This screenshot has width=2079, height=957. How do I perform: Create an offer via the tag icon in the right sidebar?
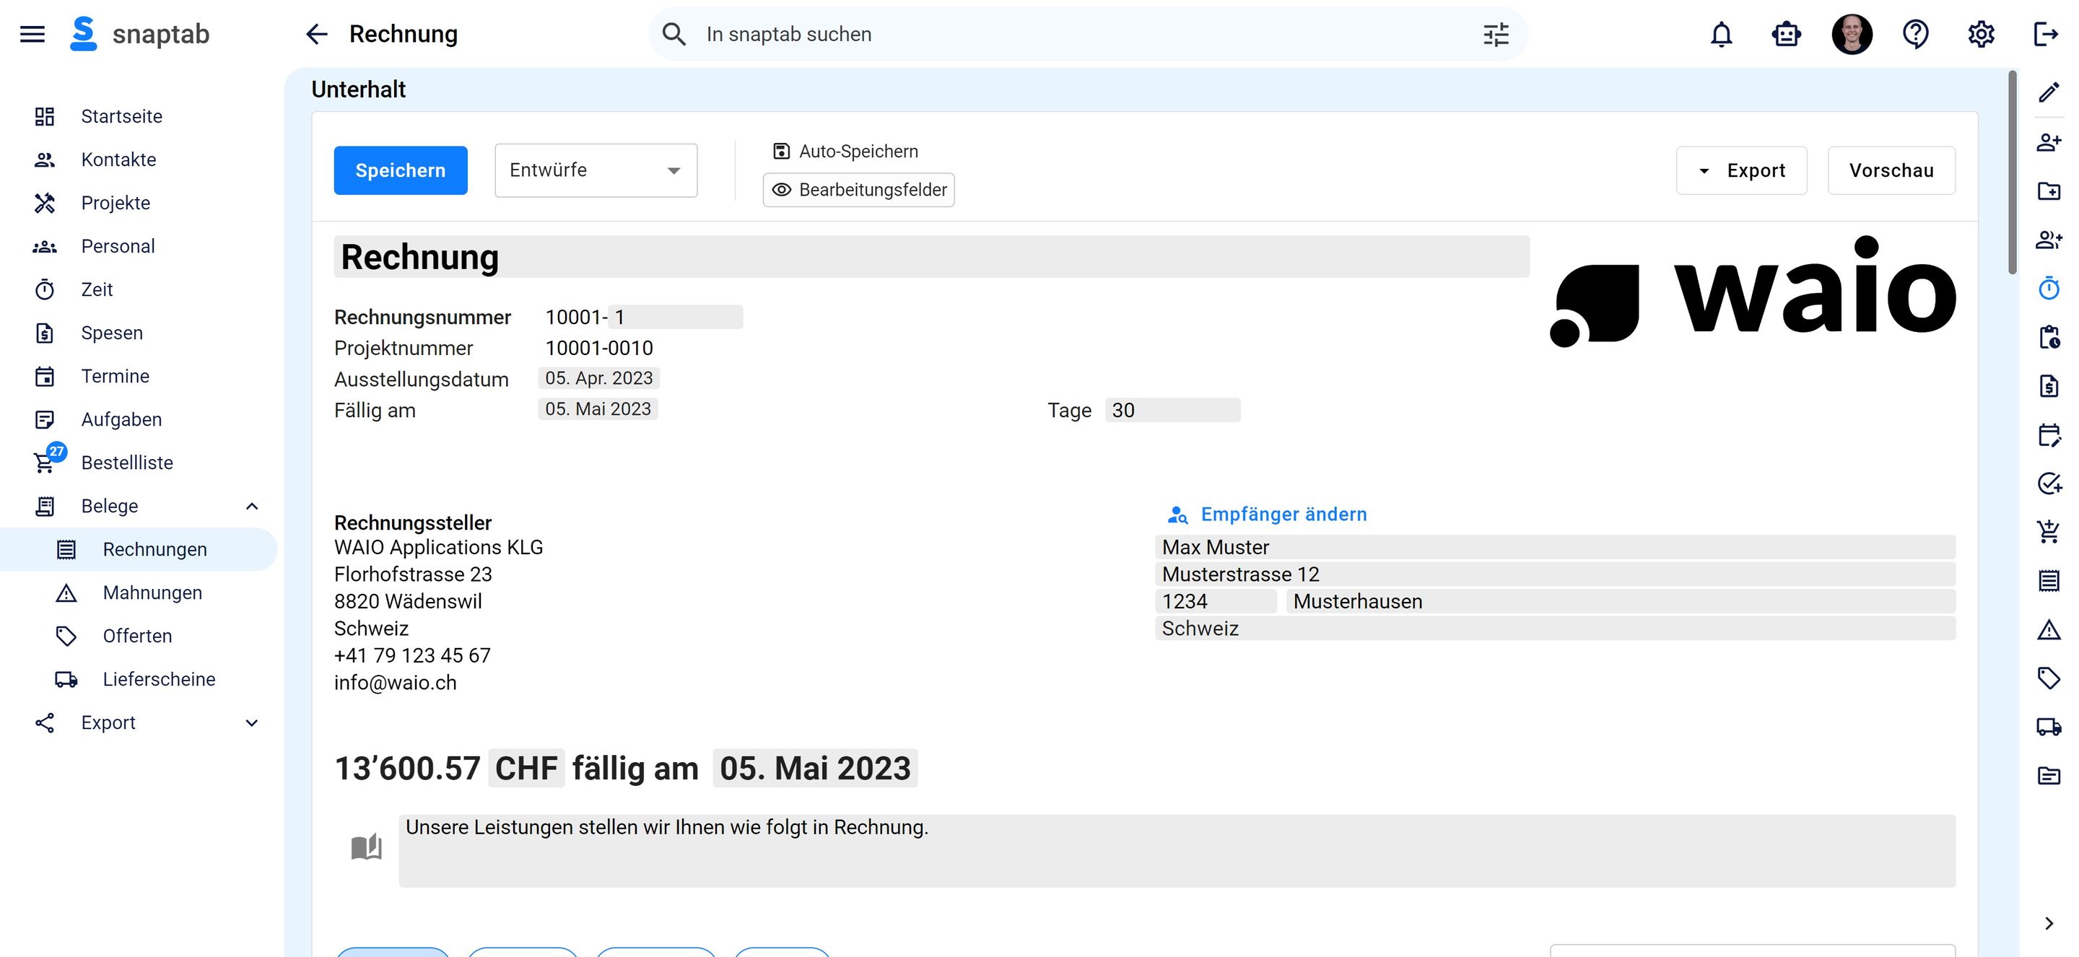2049,678
